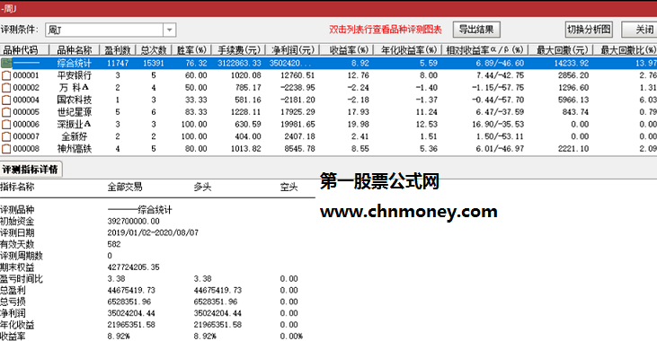The height and width of the screenshot is (341, 657).
Task: Click annualized return 11.24 cell
Action: coord(427,112)
